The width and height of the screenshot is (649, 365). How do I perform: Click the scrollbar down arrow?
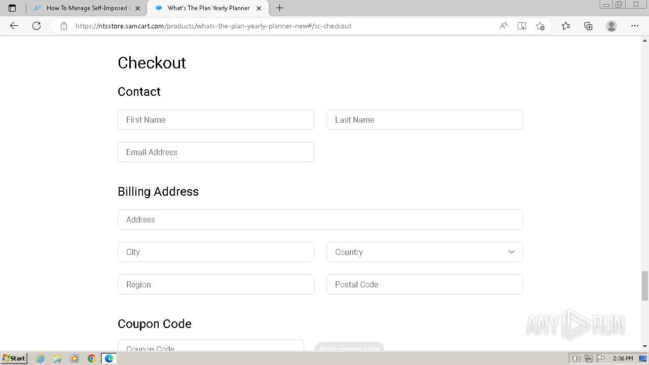pos(645,347)
